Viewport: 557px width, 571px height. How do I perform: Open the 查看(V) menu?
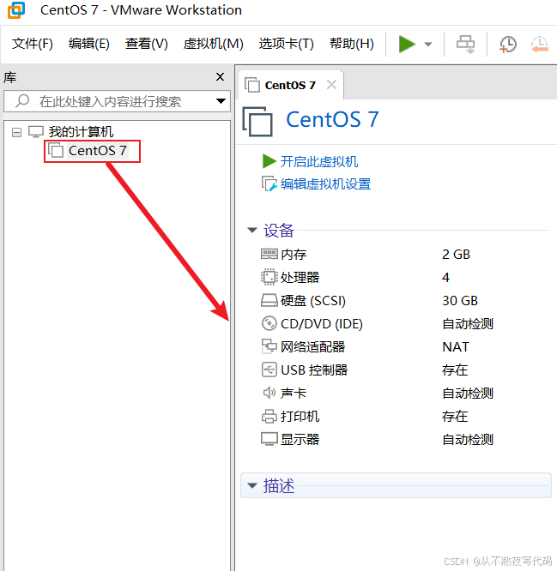[147, 44]
